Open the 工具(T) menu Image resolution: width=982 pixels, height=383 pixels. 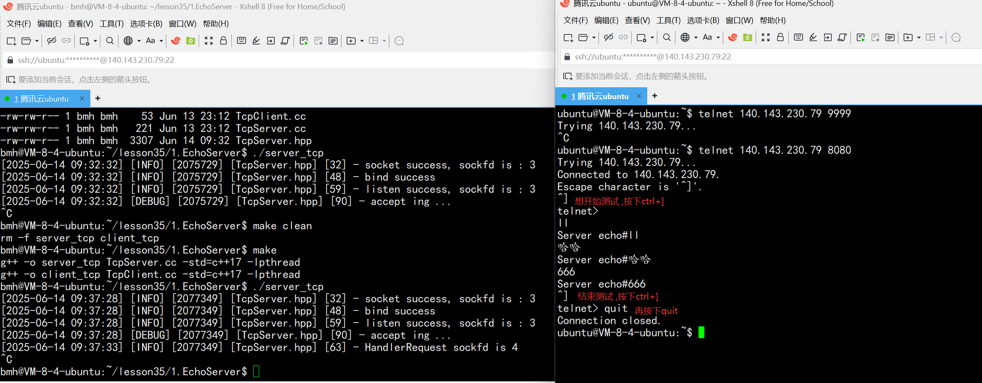pyautogui.click(x=111, y=23)
